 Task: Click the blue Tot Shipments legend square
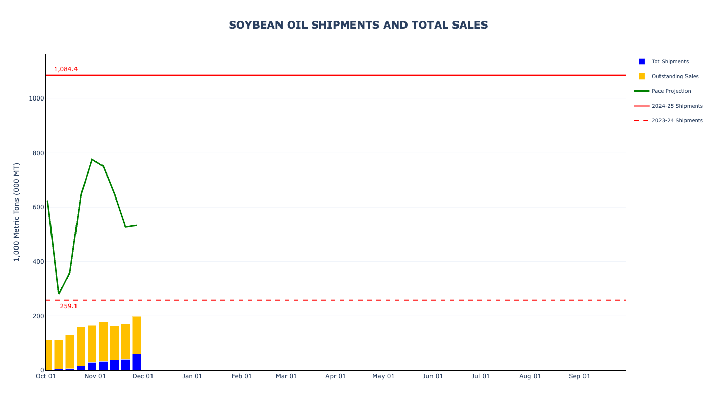click(x=642, y=61)
